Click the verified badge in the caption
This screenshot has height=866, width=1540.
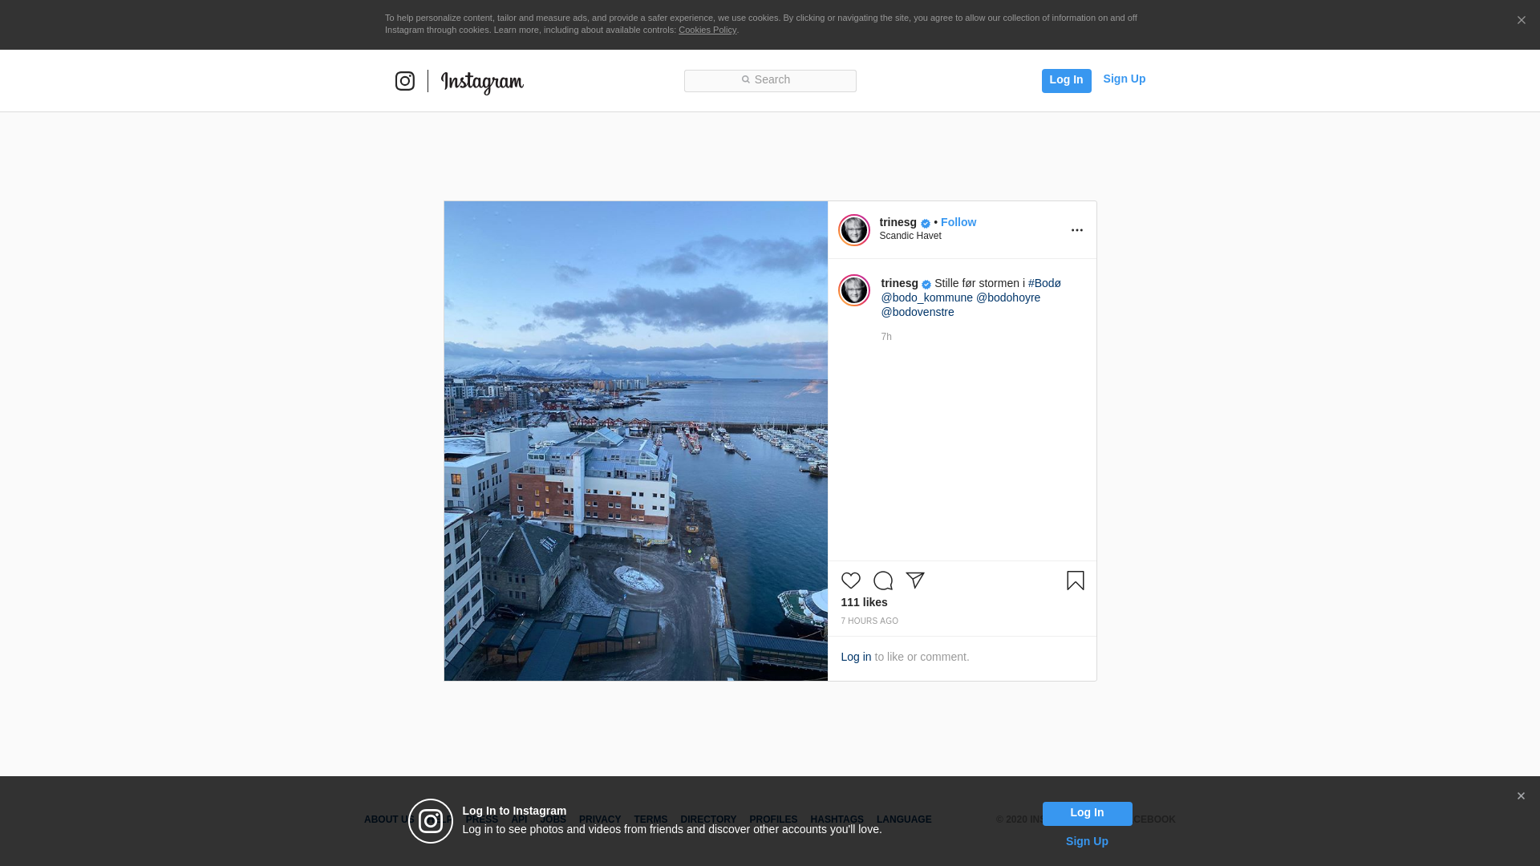pyautogui.click(x=926, y=285)
